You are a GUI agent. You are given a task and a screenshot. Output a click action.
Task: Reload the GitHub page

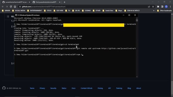11,6
